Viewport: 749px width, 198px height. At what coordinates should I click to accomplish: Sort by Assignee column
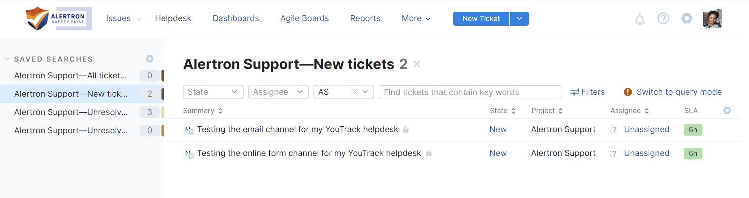click(630, 111)
